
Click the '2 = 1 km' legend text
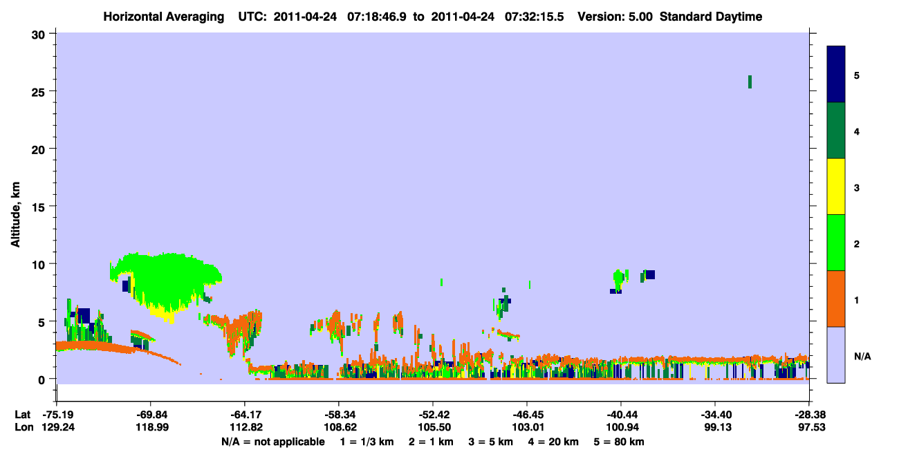pyautogui.click(x=431, y=442)
